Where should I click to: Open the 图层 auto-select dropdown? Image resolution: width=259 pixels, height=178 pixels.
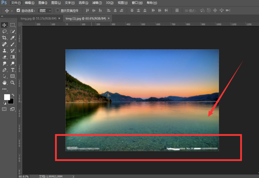(x=45, y=11)
